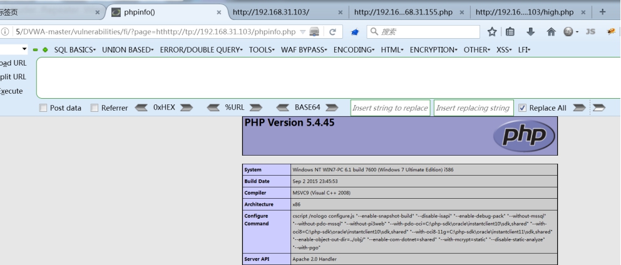The width and height of the screenshot is (621, 265).
Task: Click the Load URL button
Action: coord(13,63)
